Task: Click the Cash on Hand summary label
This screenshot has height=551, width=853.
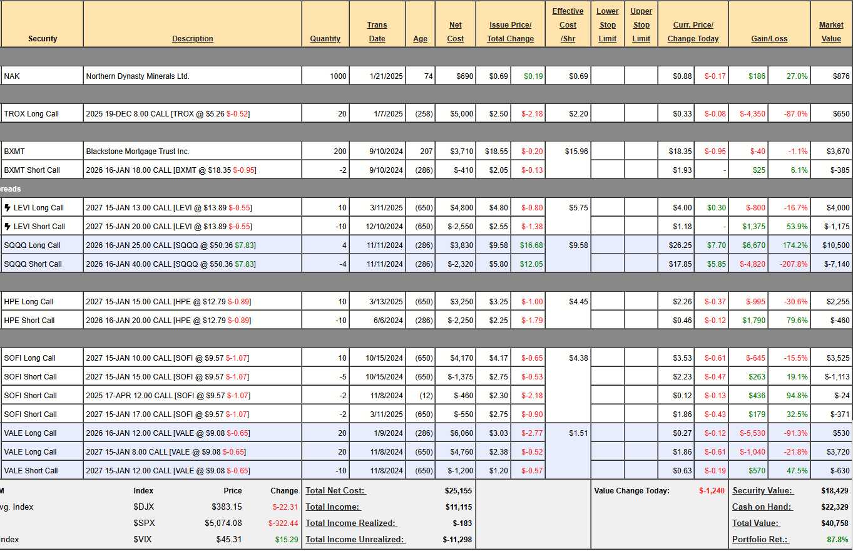Action: (762, 507)
